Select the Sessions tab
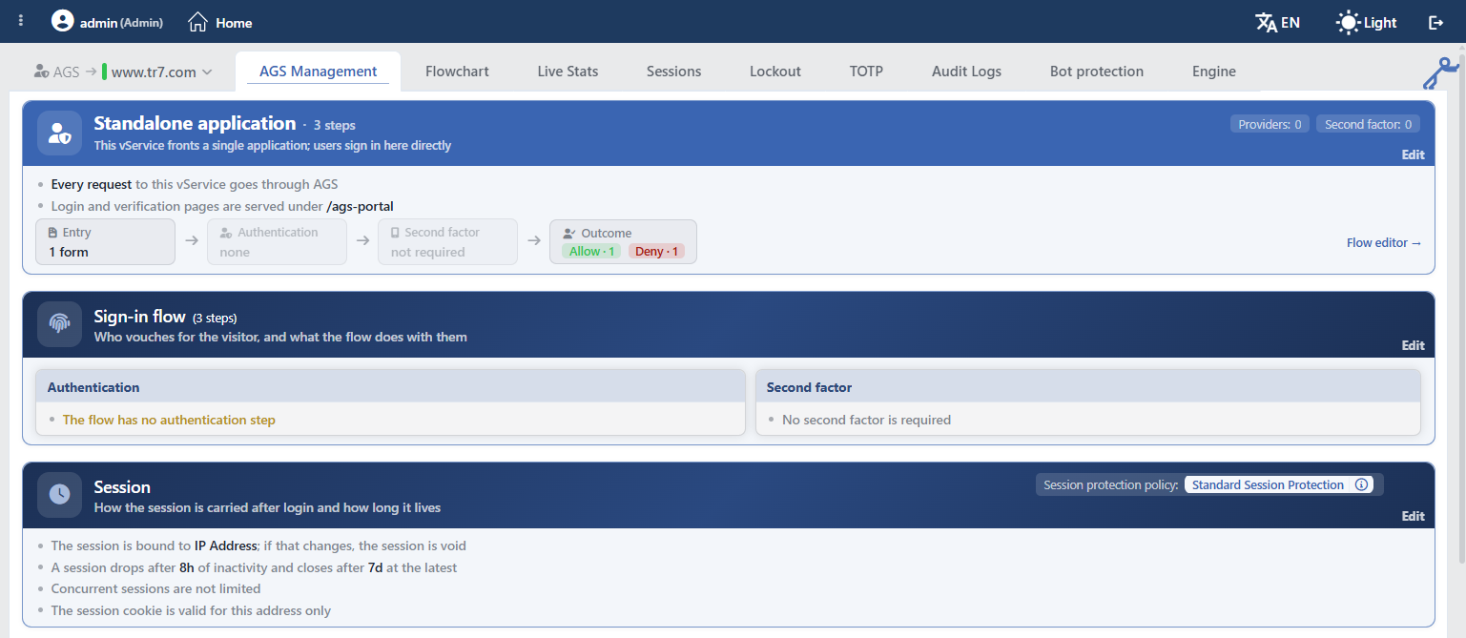 (673, 72)
